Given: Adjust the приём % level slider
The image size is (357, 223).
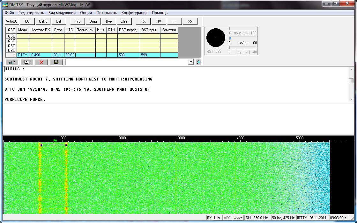Looking at the screenshot, I should pyautogui.click(x=242, y=28).
